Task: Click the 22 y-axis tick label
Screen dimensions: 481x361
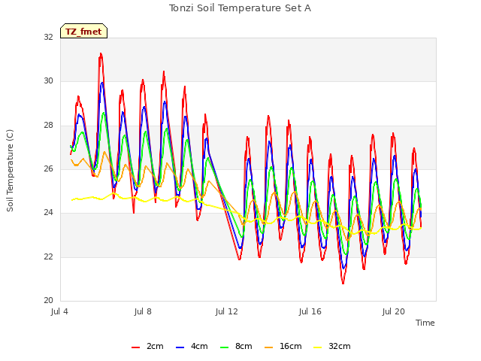Action: coord(48,256)
